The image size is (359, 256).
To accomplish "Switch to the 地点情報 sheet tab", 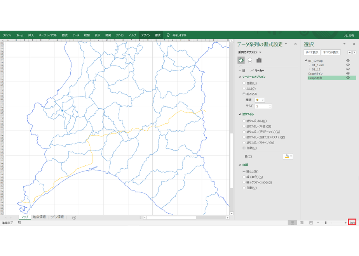I will [x=39, y=217].
